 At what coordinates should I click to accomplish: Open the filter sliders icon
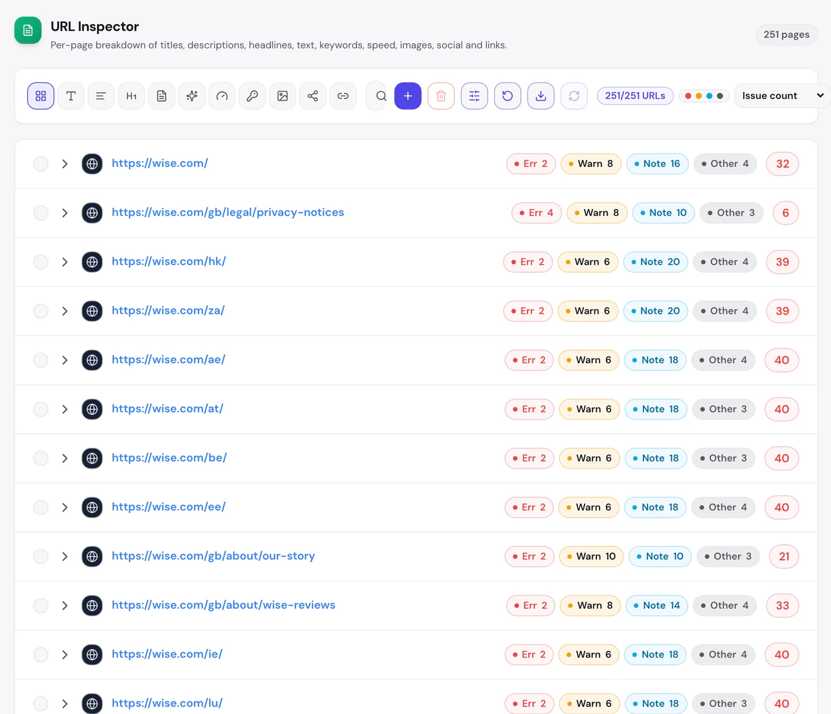click(x=474, y=96)
